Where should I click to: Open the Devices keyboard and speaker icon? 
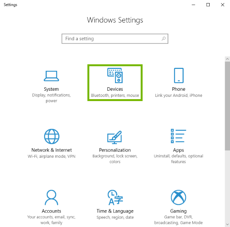[115, 75]
